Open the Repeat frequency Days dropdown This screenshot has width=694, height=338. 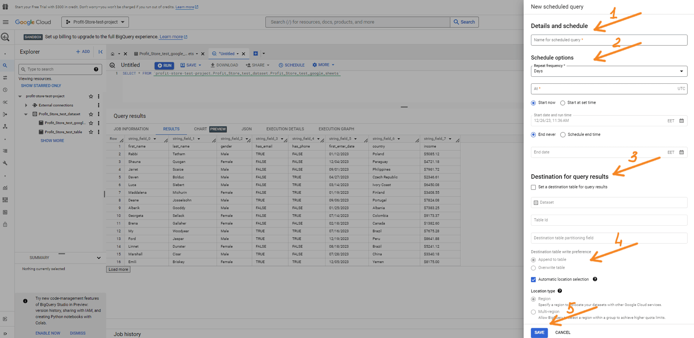click(x=609, y=71)
